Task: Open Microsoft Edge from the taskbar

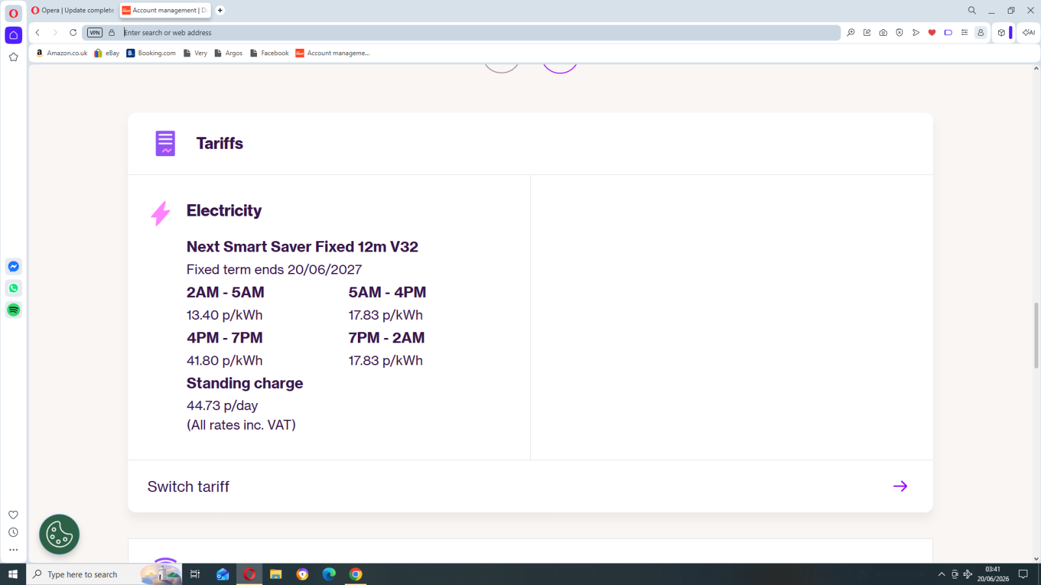Action: (x=329, y=574)
